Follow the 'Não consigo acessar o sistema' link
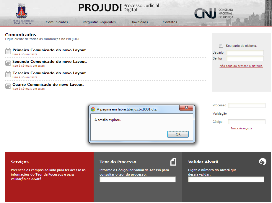 [241, 66]
